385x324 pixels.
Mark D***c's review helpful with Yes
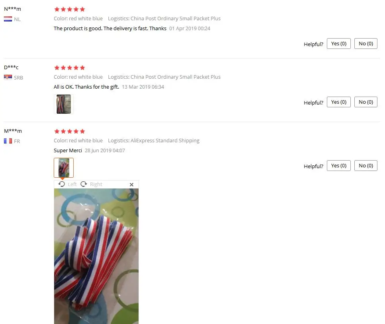point(338,102)
